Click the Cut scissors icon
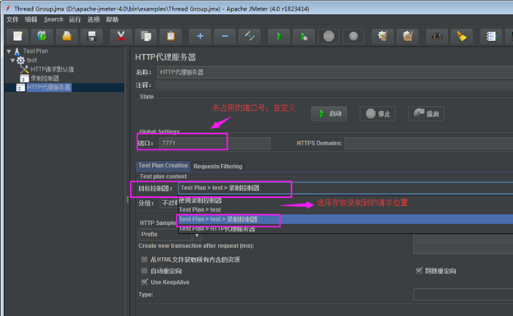This screenshot has width=513, height=316. point(121,36)
